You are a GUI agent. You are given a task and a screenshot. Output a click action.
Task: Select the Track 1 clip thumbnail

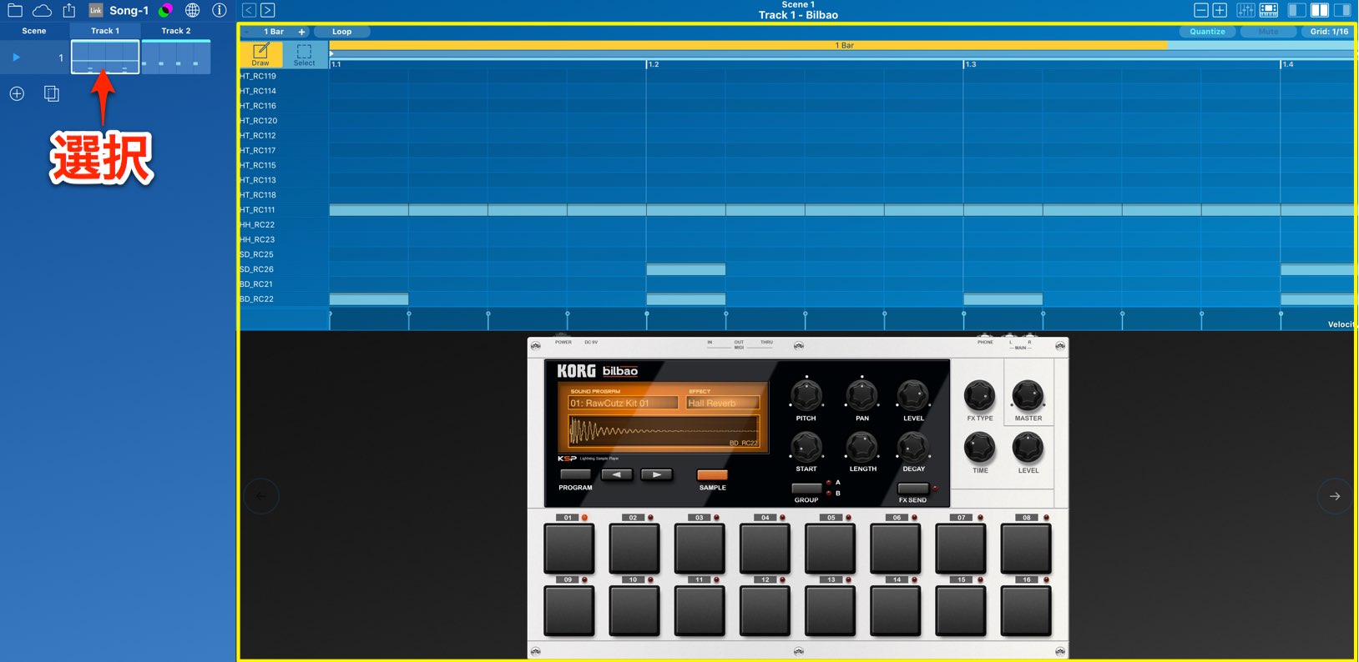tap(105, 58)
